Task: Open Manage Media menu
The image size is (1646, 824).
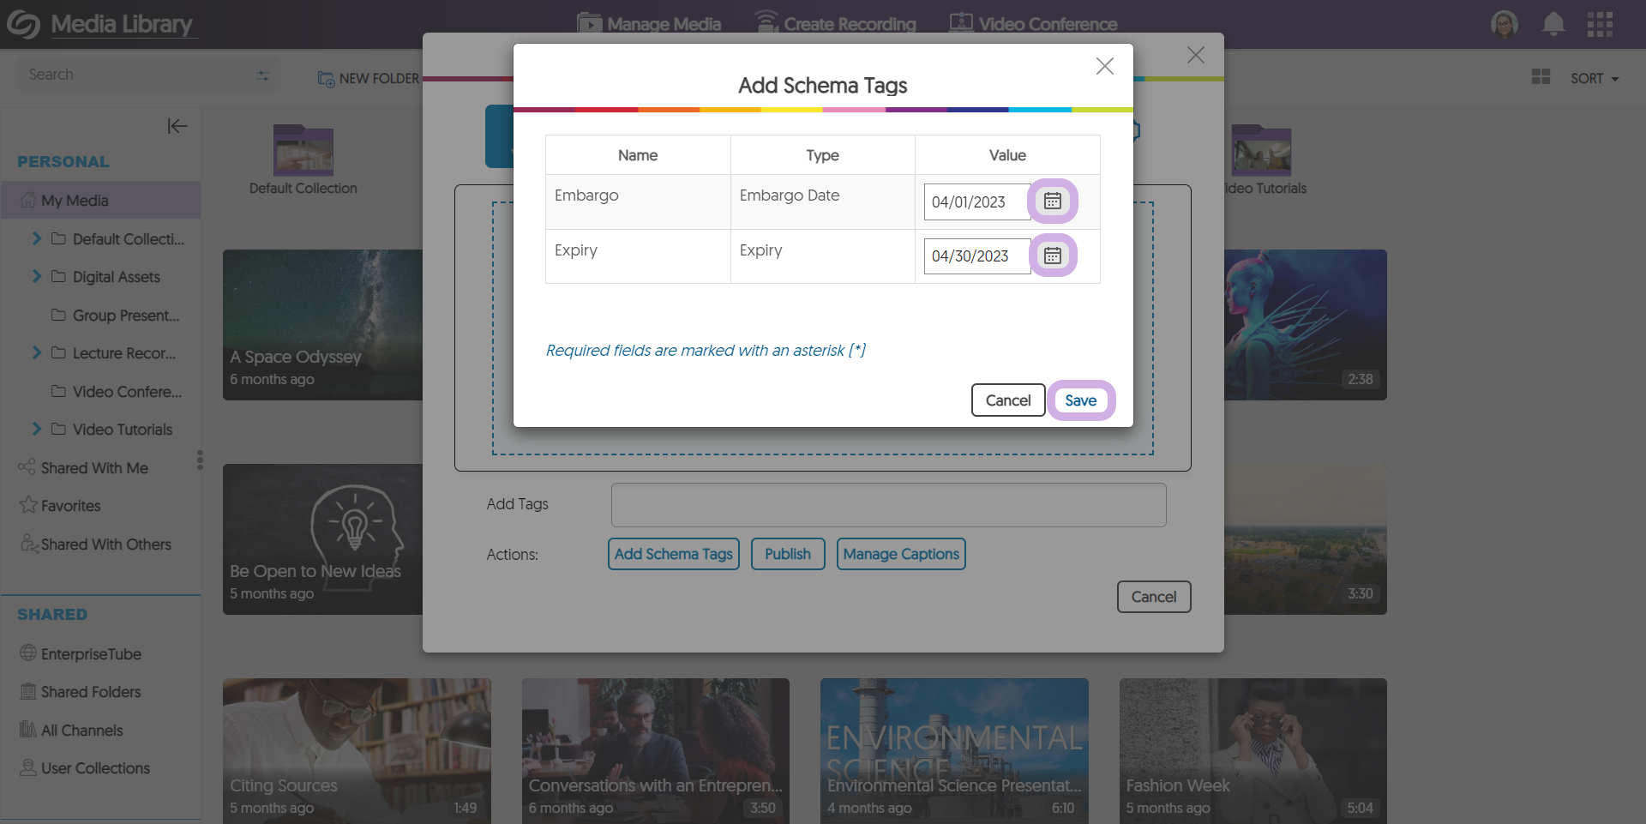Action: click(x=649, y=24)
